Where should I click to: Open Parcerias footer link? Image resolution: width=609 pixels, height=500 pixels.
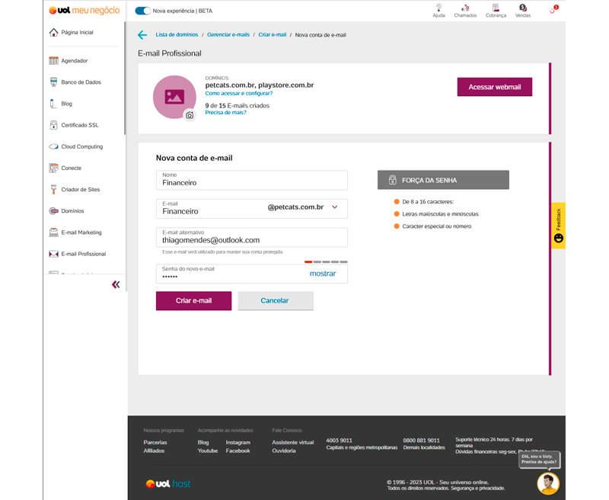click(155, 443)
